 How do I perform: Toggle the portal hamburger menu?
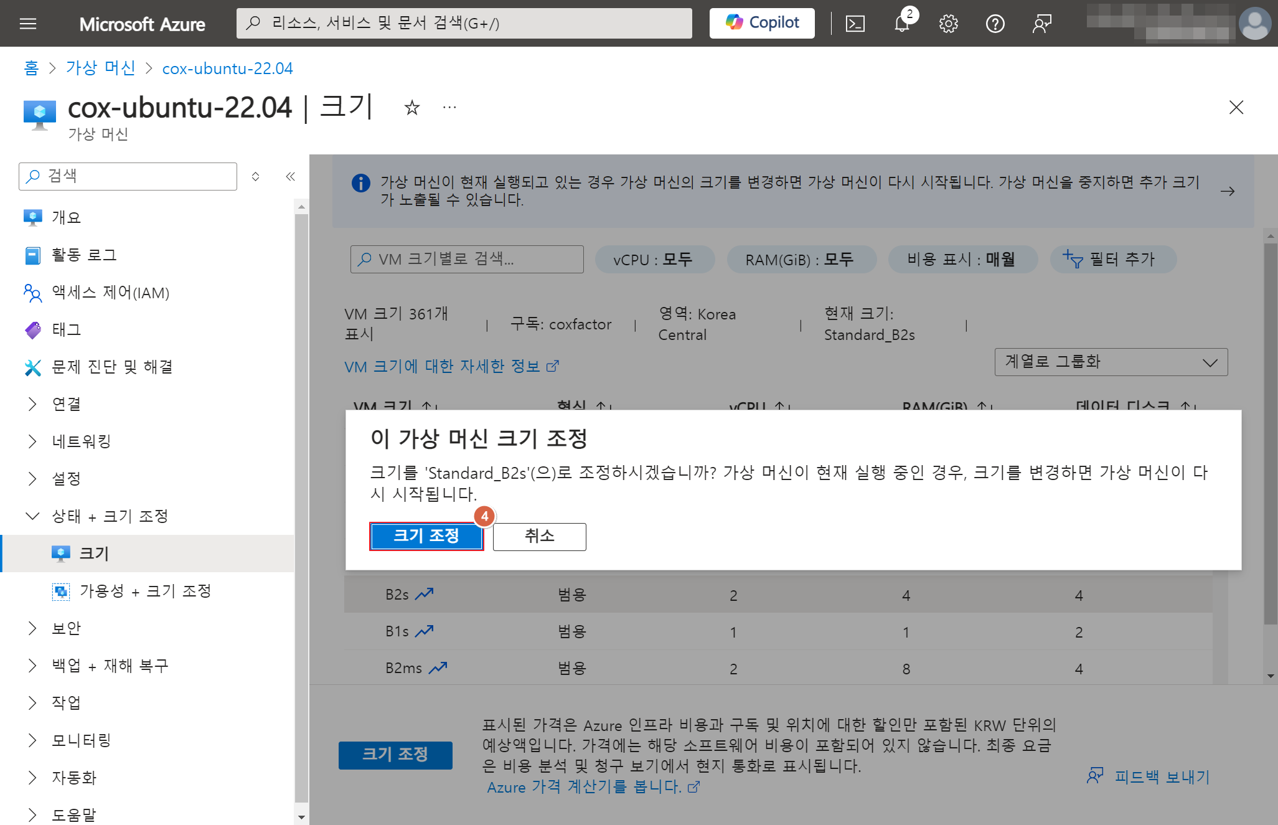click(28, 24)
